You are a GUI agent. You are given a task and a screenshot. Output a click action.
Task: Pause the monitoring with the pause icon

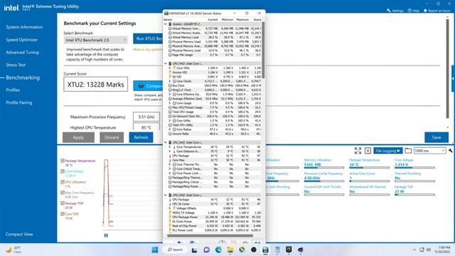[x=368, y=151]
